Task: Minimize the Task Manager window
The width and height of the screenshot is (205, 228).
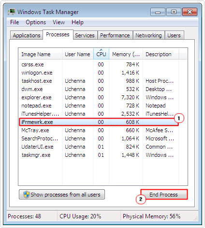Action: (158, 12)
